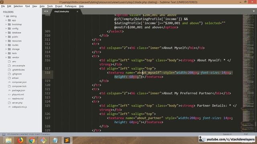Open the colorful pinwheel taskbar app
The height and width of the screenshot is (144, 257).
point(44,140)
